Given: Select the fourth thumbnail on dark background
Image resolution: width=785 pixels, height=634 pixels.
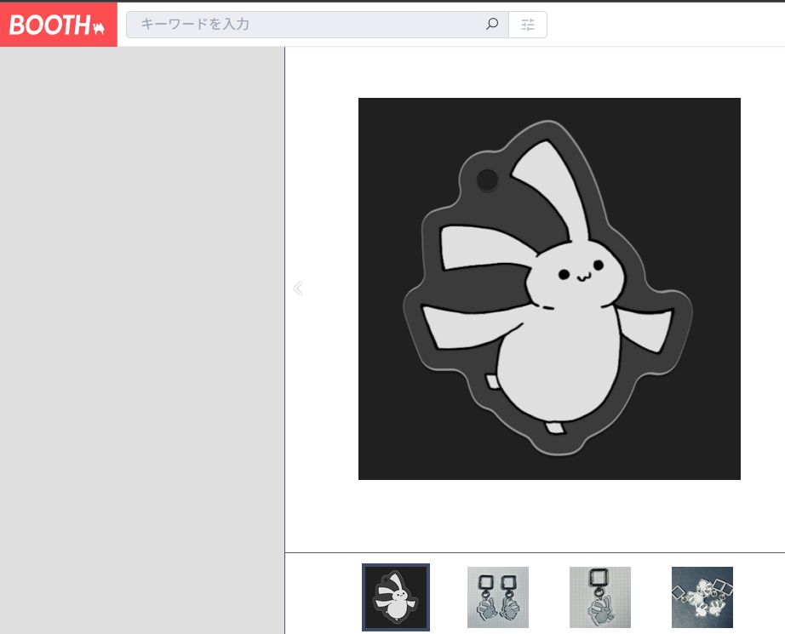Looking at the screenshot, I should click(x=702, y=597).
